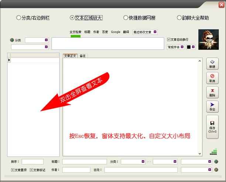Image resolution: width=226 pixels, height=182 pixels.
Task: Click the yellow round icon beside 出处 row
Action: 216,170
